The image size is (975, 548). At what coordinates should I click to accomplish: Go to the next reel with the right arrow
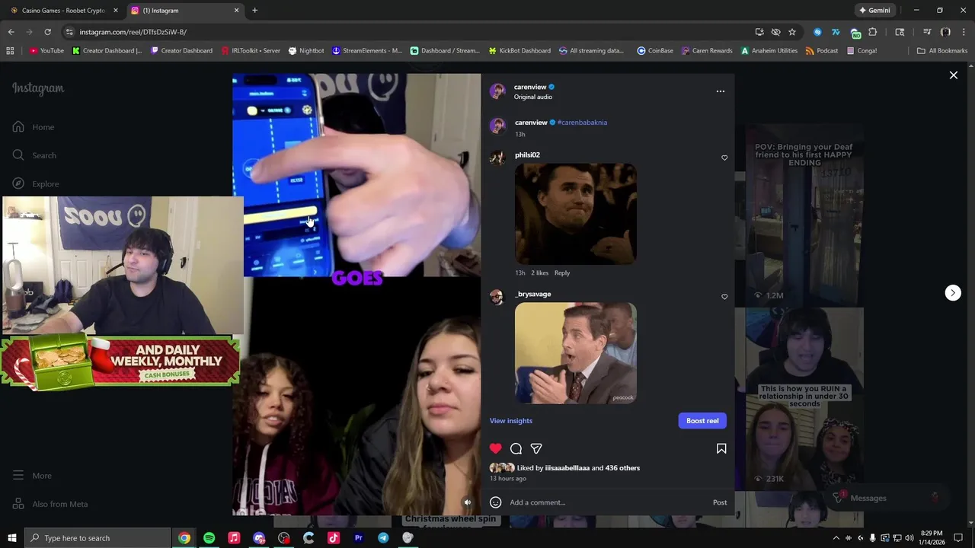coord(953,293)
